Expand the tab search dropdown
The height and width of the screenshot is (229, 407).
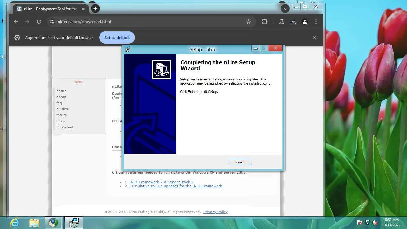tap(285, 9)
